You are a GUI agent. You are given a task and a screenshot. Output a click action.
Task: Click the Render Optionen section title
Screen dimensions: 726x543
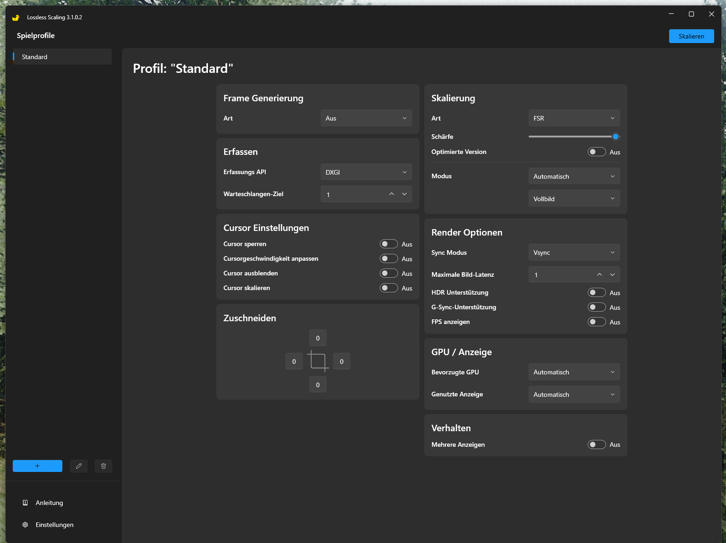[467, 232]
